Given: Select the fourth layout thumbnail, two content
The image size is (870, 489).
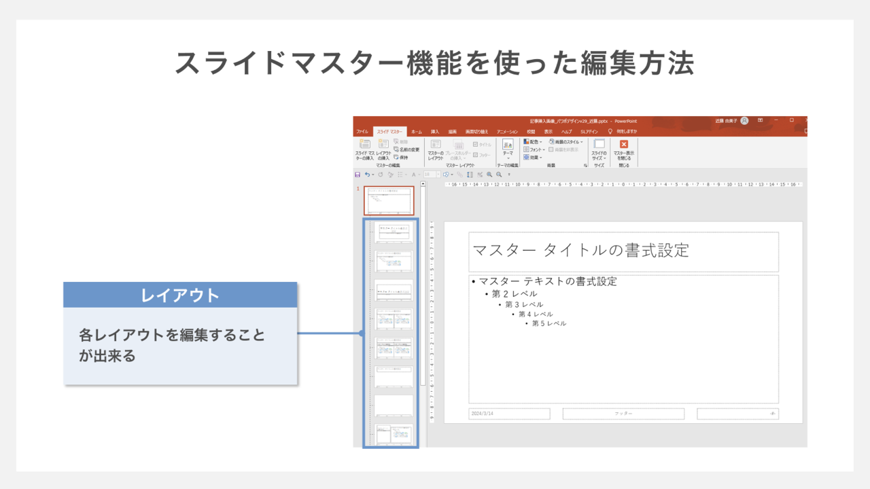Looking at the screenshot, I should click(394, 319).
